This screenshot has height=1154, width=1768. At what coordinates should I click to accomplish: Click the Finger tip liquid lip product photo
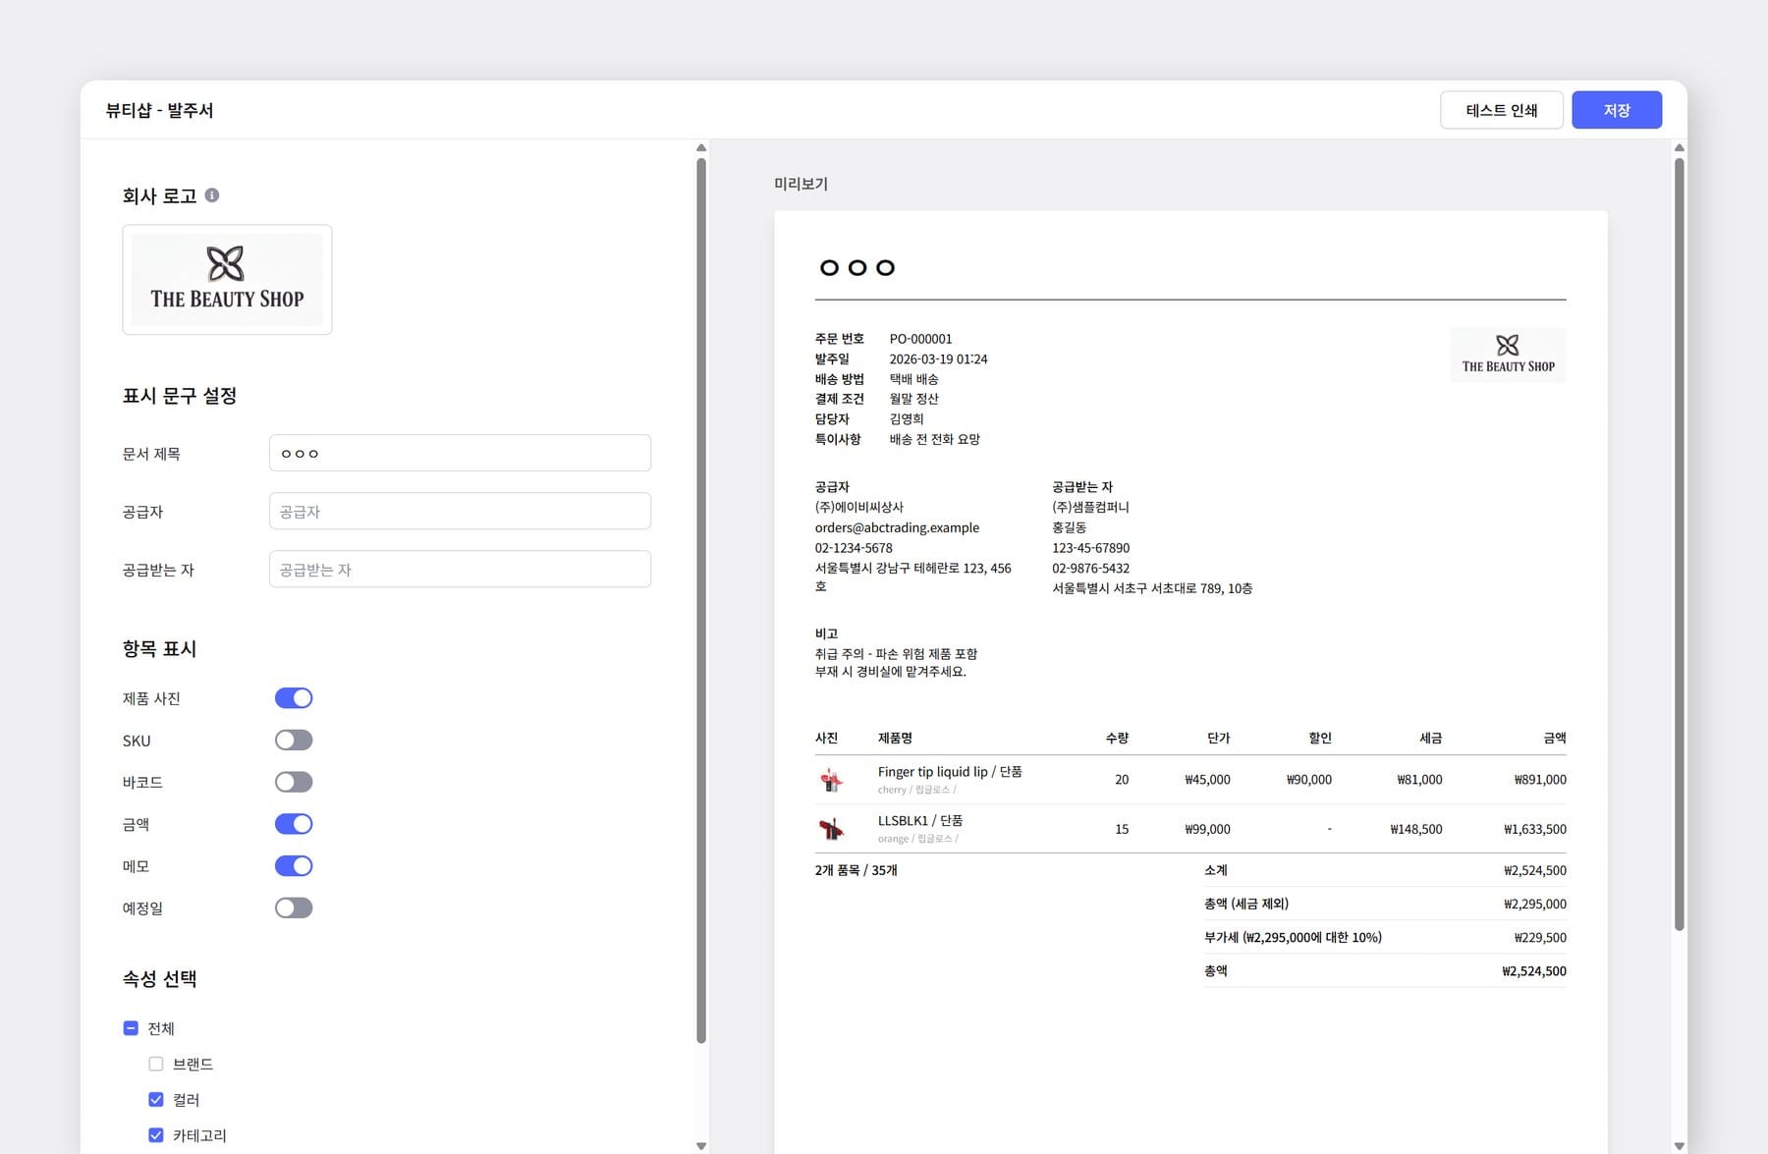[x=831, y=780]
